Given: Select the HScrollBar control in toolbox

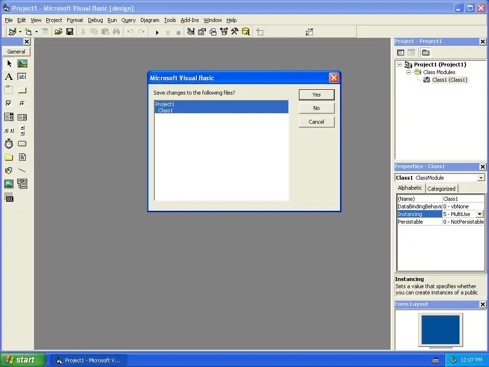Looking at the screenshot, I should tap(9, 130).
